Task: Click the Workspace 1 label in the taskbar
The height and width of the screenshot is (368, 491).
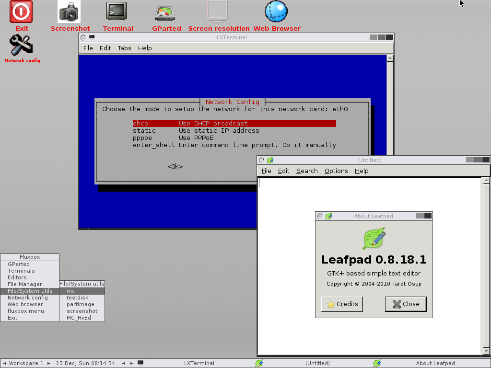Action: tap(26, 363)
